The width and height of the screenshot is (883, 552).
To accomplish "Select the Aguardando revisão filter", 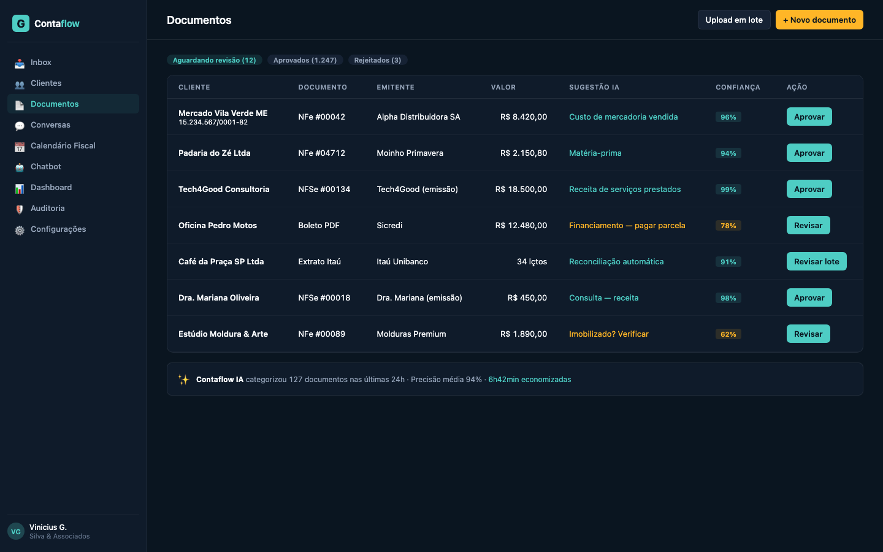I will (x=215, y=59).
